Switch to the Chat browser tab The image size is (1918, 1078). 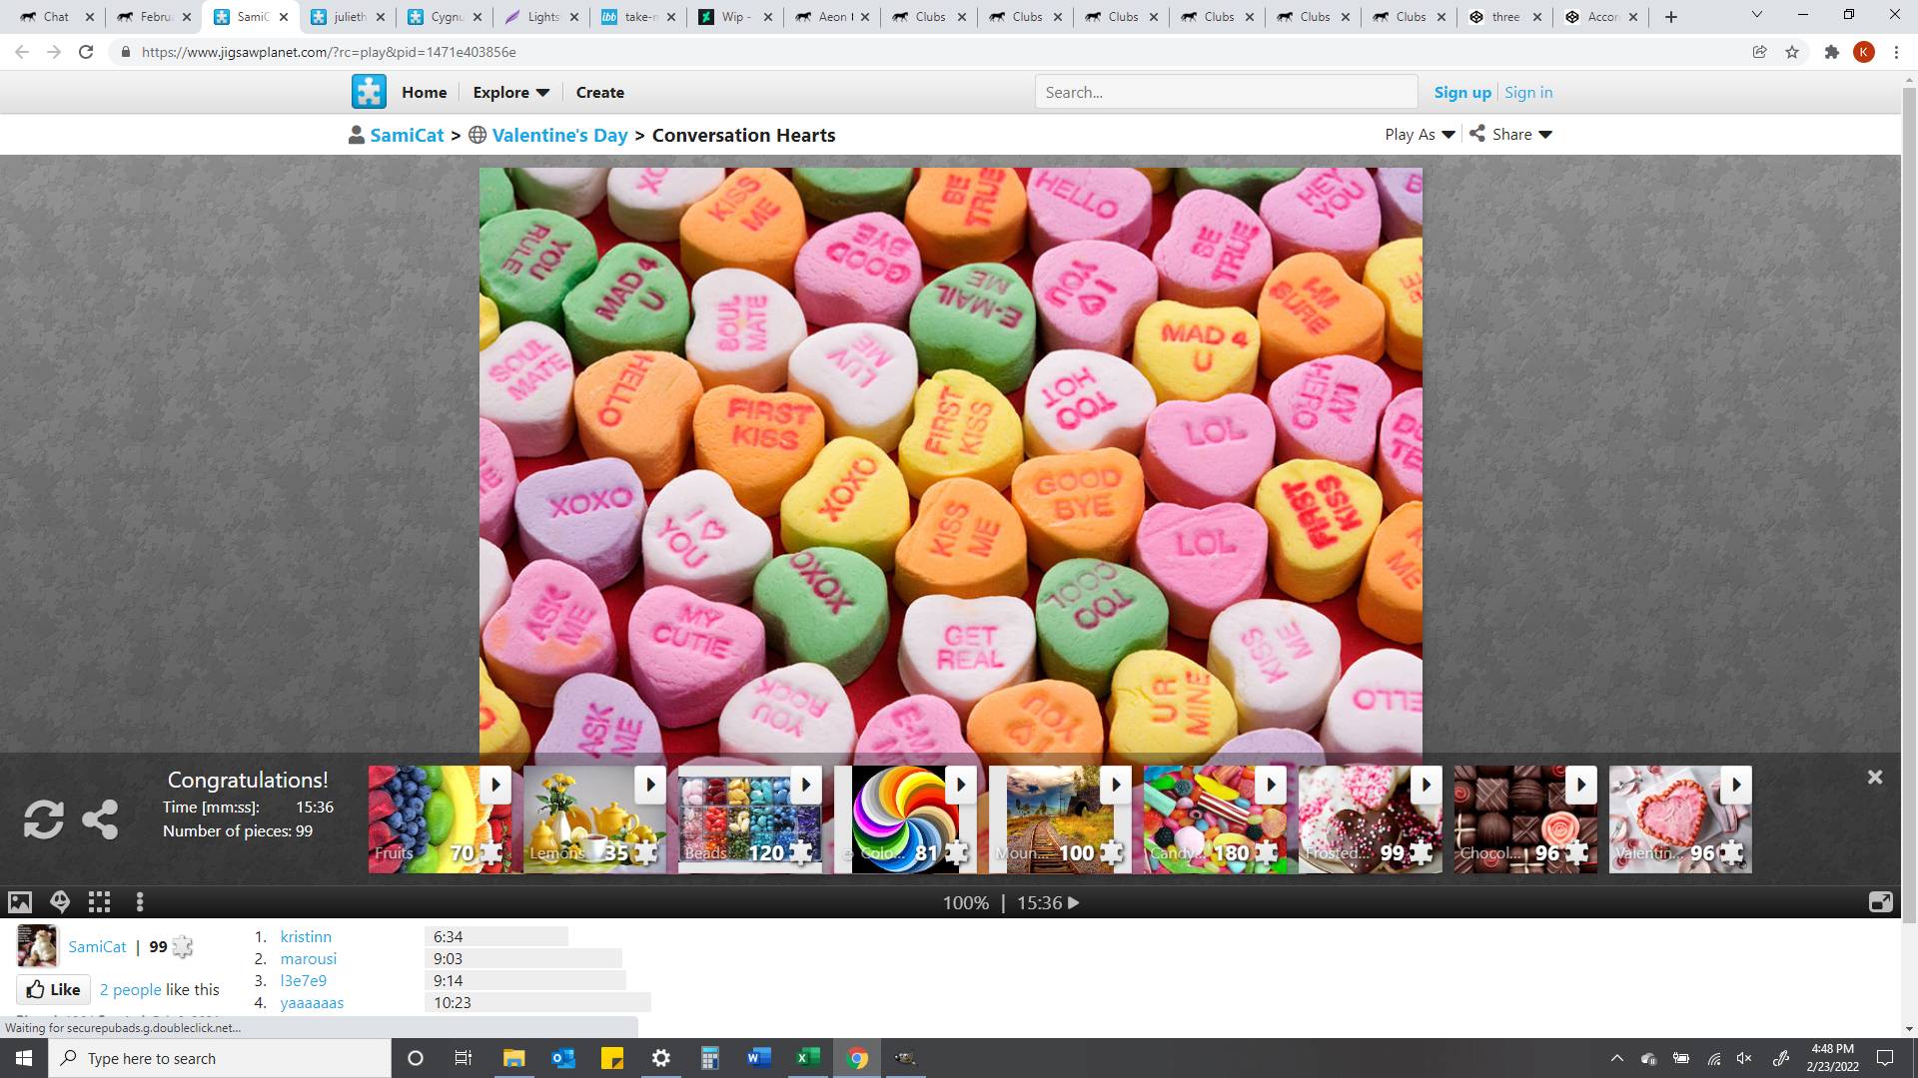57,16
